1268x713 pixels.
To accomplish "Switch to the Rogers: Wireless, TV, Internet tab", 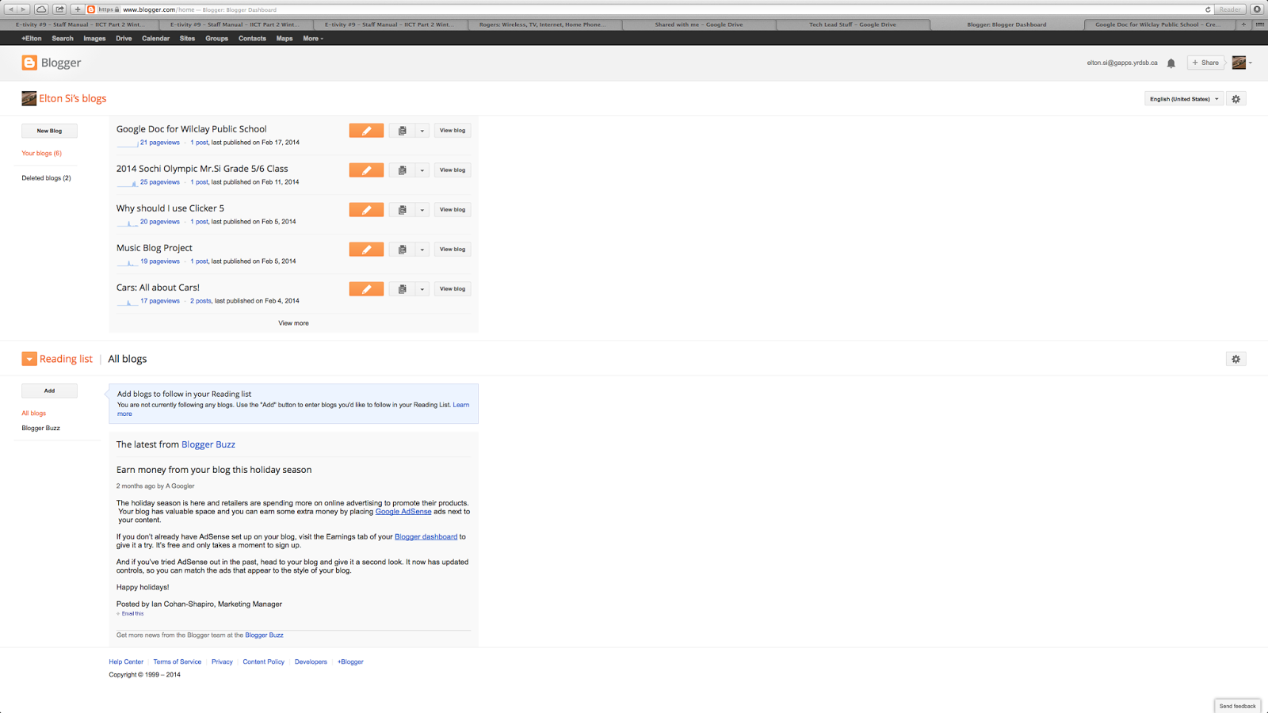I will point(544,25).
